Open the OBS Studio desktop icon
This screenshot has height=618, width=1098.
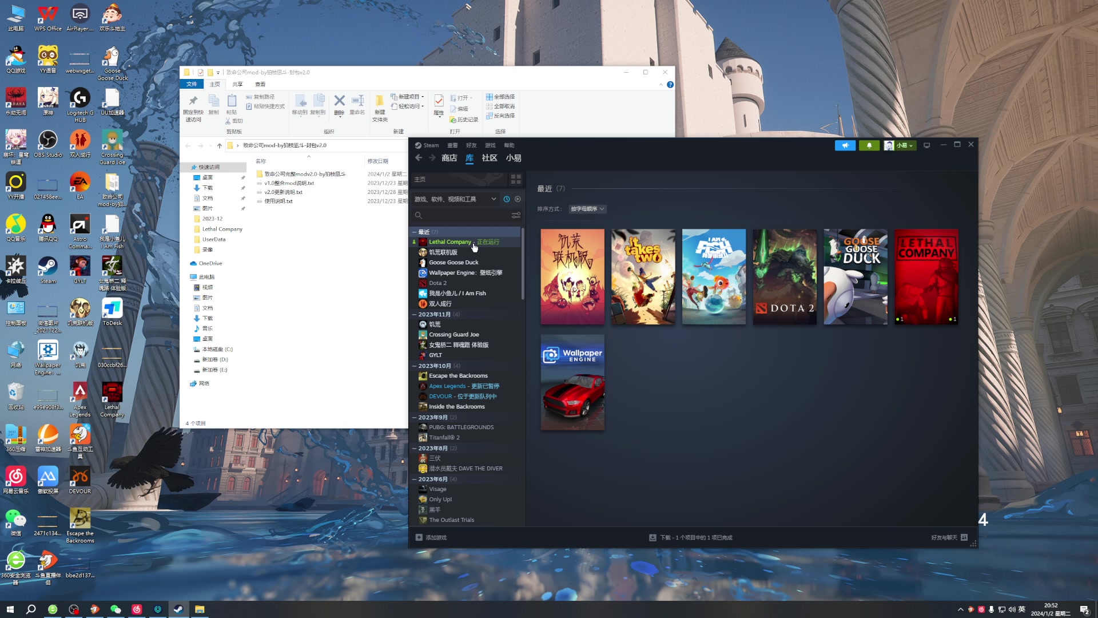(x=48, y=144)
